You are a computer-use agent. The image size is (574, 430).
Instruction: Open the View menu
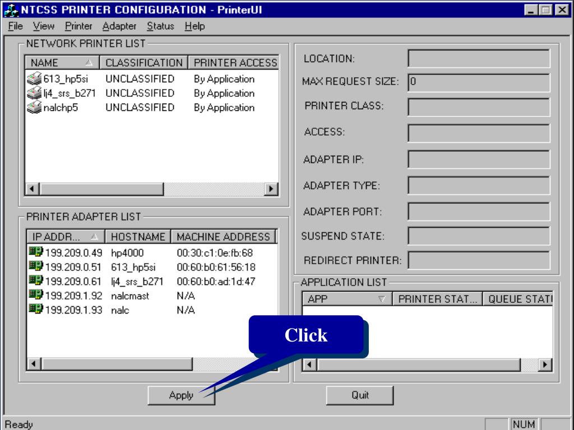pos(44,26)
